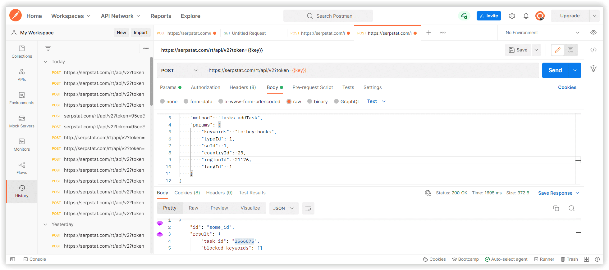
Task: Open help icon in status bar
Action: [x=597, y=259]
